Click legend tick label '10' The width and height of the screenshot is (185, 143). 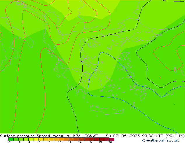coord(60,142)
